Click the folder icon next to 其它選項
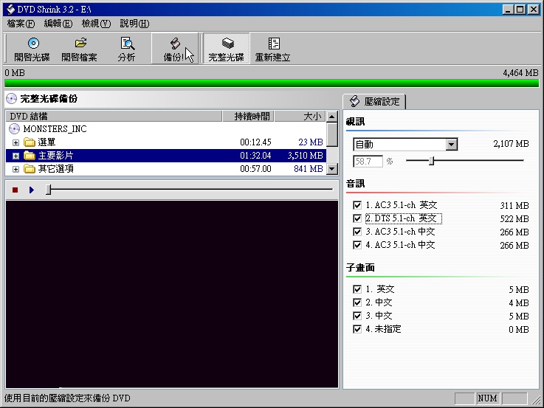This screenshot has width=544, height=408. click(x=30, y=169)
